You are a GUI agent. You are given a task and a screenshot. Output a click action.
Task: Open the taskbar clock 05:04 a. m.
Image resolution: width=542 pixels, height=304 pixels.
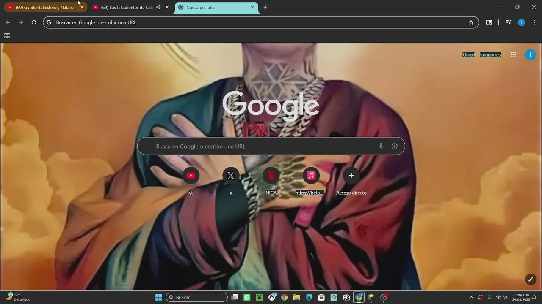tap(520, 297)
